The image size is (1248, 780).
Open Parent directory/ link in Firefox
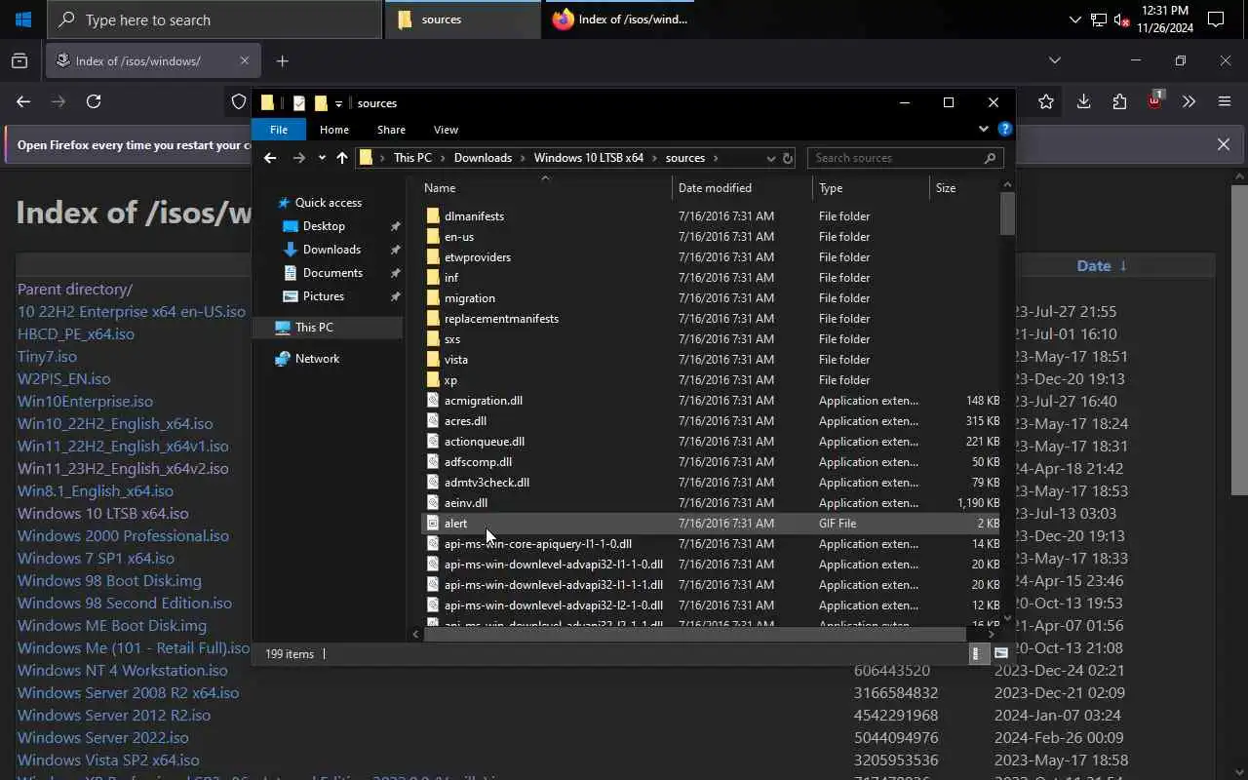click(74, 289)
